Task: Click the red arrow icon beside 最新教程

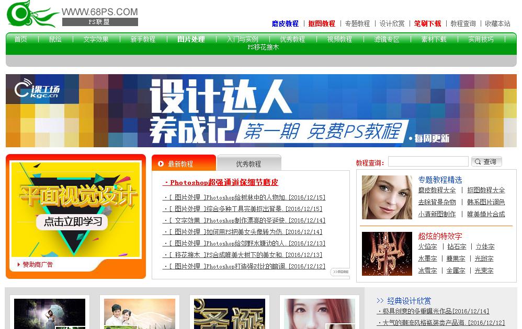Action: [162, 162]
